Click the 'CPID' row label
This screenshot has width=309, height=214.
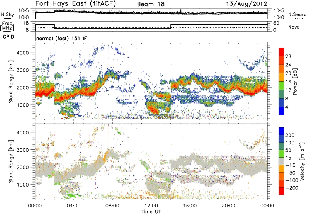(8, 37)
